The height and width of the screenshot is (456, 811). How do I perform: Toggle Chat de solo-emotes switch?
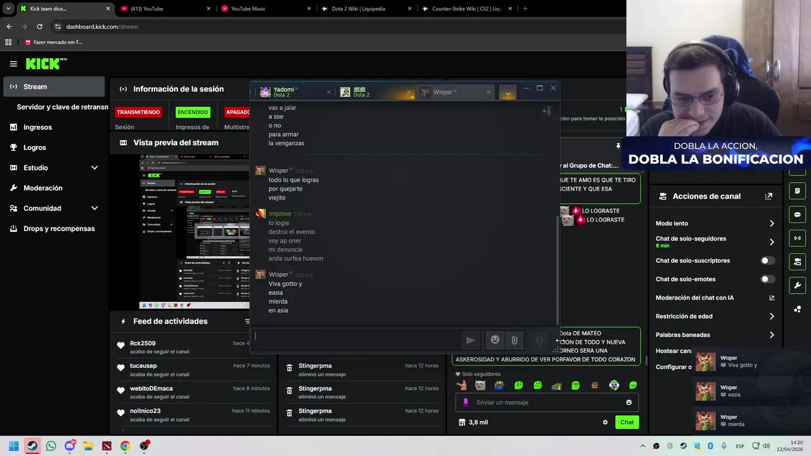coord(767,279)
